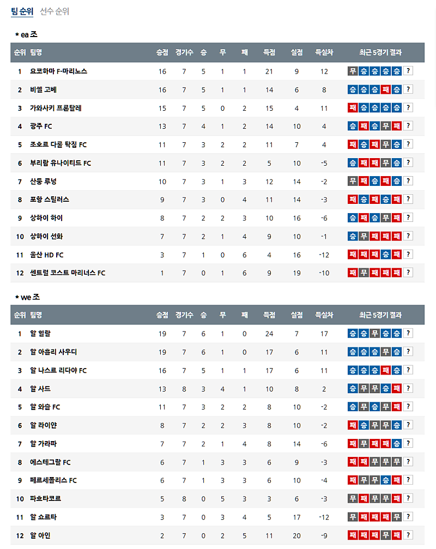Click the first 무 badge of 요코하마 F-마리노스
The width and height of the screenshot is (436, 549).
click(352, 71)
